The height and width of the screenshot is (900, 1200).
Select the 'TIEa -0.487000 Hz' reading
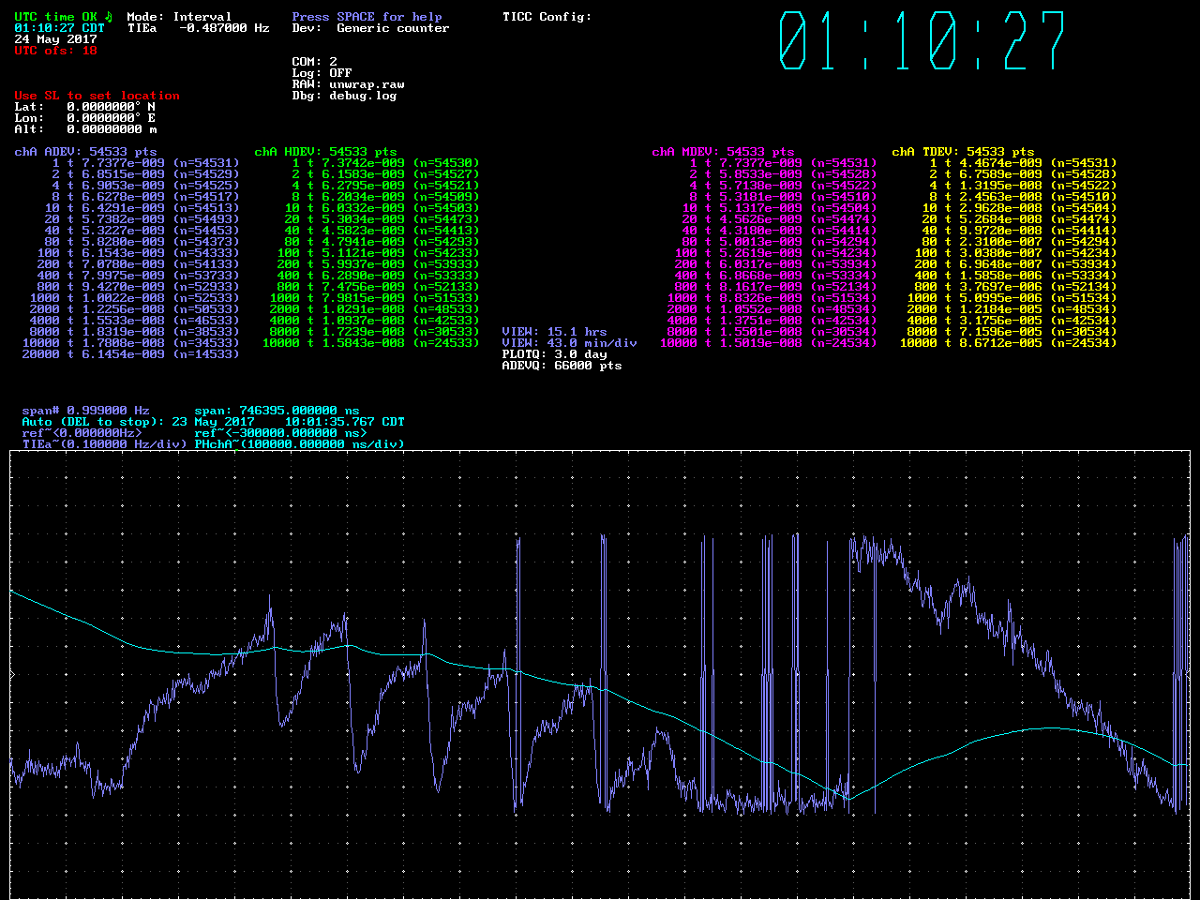pos(198,28)
